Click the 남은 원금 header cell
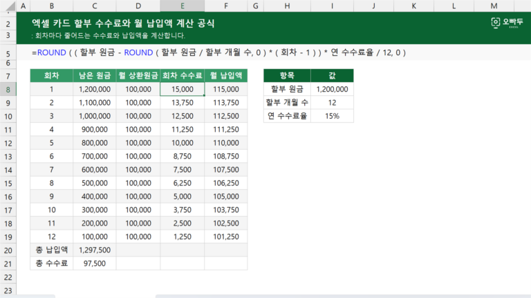Screen dimensions: 531x298 (95, 76)
